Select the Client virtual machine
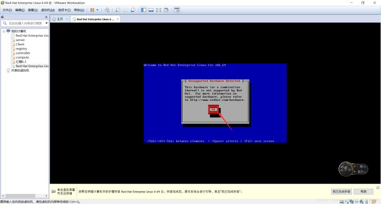The height and width of the screenshot is (204, 381). [x=20, y=44]
